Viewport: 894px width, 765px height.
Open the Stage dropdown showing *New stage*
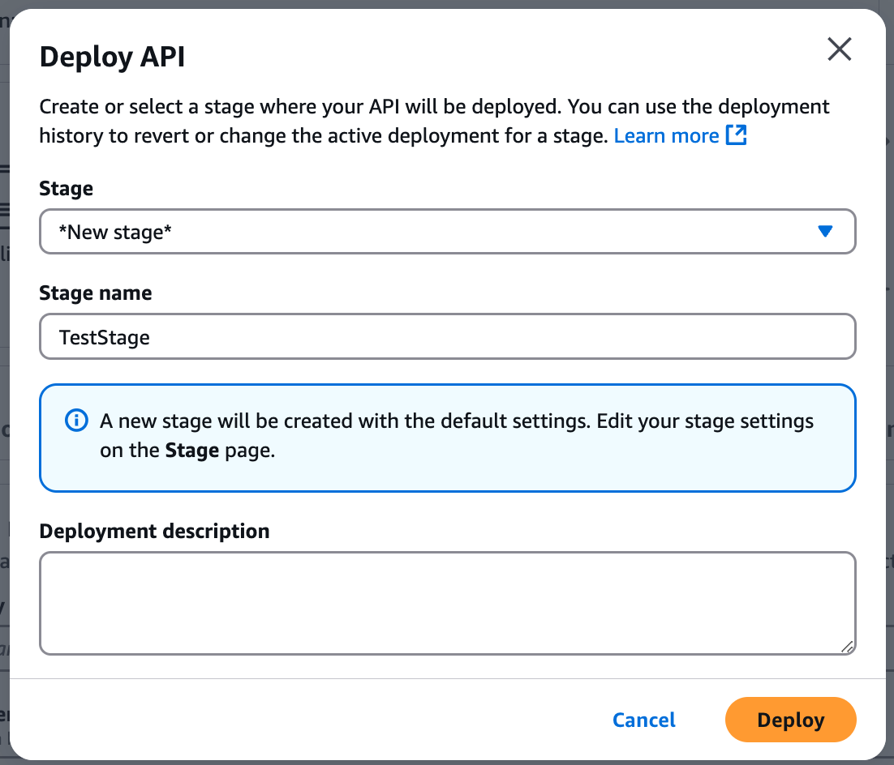[x=446, y=231]
